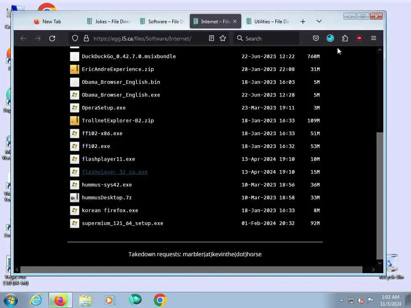The width and height of the screenshot is (411, 308).
Task: Open the Pocket save icon
Action: 316,38
